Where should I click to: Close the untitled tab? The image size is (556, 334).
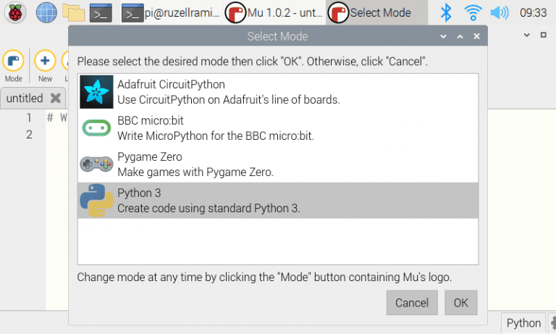click(56, 98)
